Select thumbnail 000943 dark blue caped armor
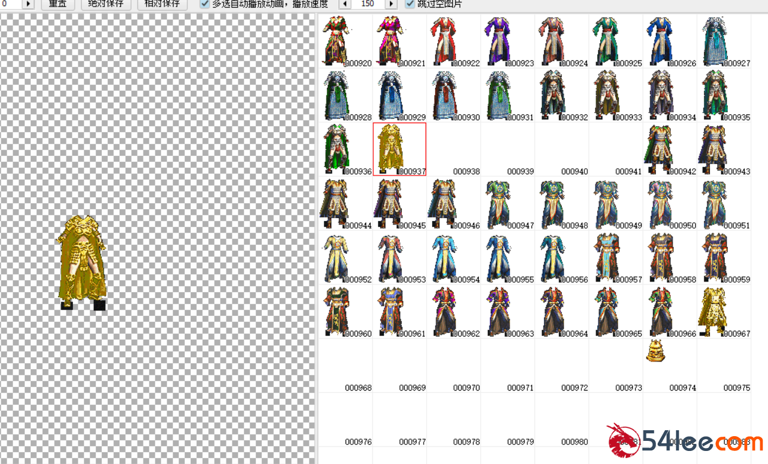This screenshot has width=768, height=464. 724,149
